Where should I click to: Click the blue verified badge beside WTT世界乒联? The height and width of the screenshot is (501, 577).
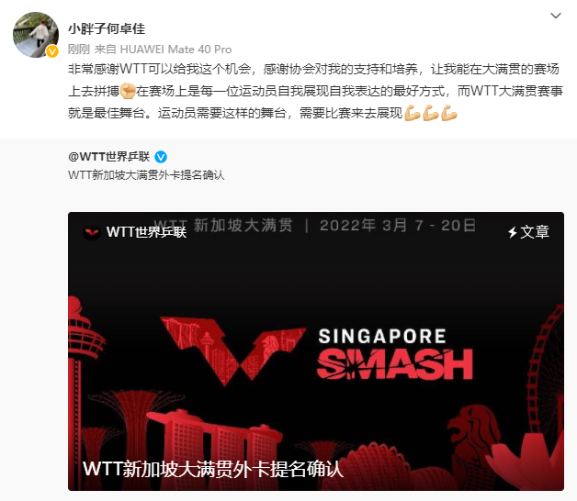[161, 157]
